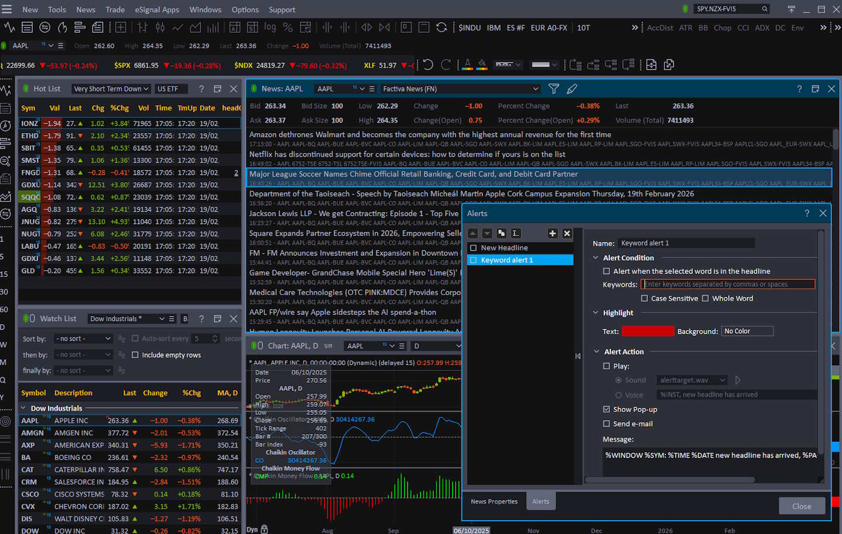Image resolution: width=842 pixels, height=534 pixels.
Task: Play the alert sound preview icon
Action: [x=738, y=380]
